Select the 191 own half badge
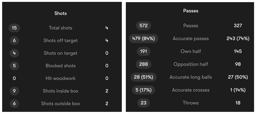Image resolution: width=257 pixels, height=114 pixels. (x=143, y=51)
